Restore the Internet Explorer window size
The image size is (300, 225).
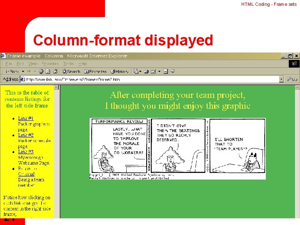(290, 56)
